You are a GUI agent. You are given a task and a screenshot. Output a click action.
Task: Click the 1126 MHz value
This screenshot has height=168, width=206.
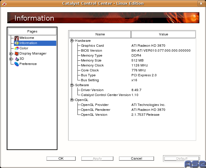pos(140,65)
